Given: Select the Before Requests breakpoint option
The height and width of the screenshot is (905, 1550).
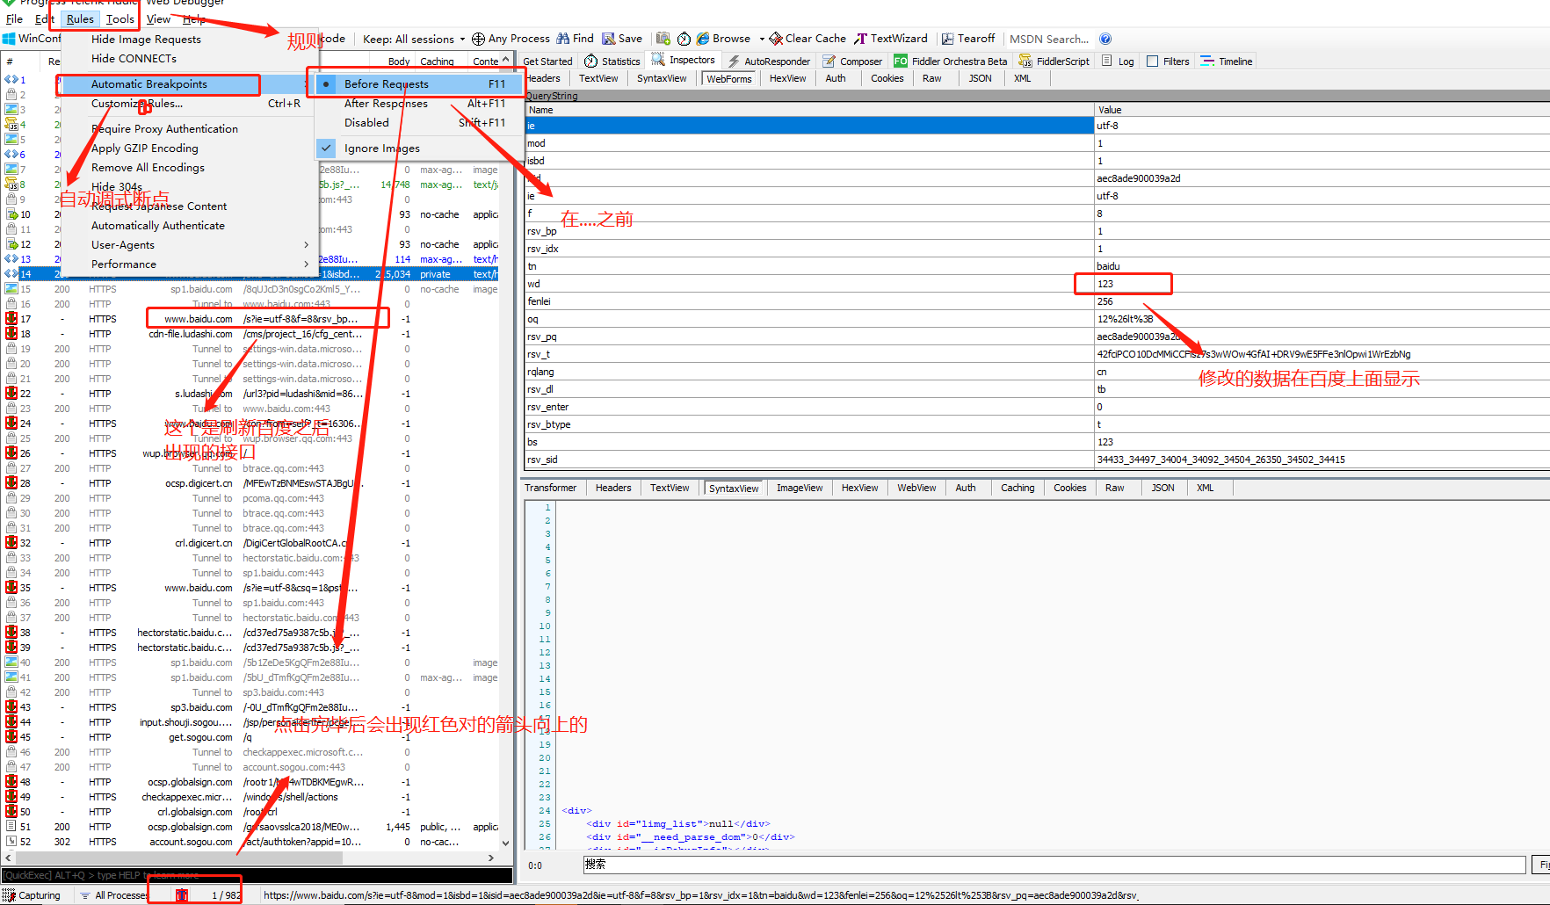Looking at the screenshot, I should coord(387,83).
